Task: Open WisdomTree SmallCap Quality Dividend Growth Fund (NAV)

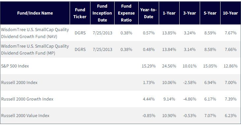Action: pos(35,33)
